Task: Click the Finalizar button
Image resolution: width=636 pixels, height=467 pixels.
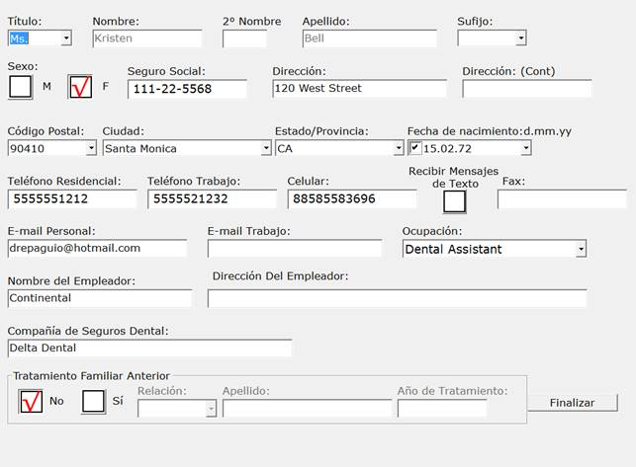Action: point(572,403)
